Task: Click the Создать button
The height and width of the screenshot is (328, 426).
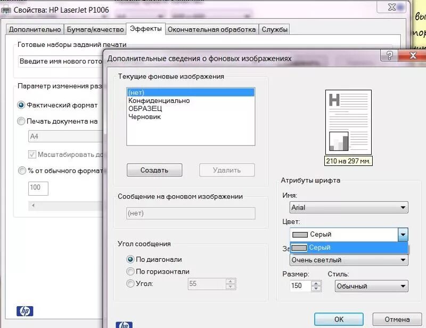Action: (154, 170)
